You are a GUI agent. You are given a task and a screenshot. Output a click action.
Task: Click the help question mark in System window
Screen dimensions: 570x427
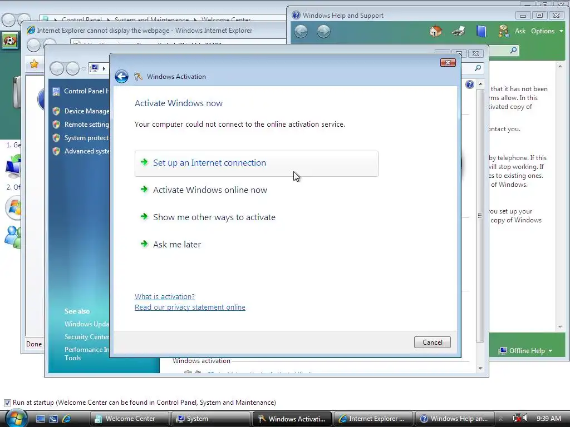[470, 85]
